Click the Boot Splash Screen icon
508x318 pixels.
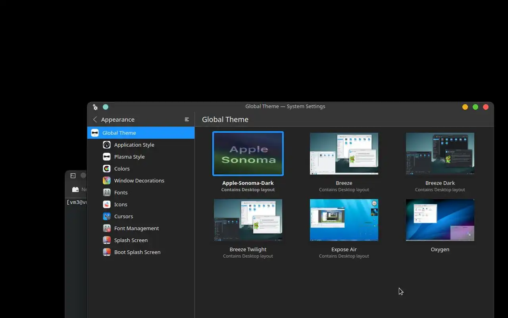(x=107, y=252)
